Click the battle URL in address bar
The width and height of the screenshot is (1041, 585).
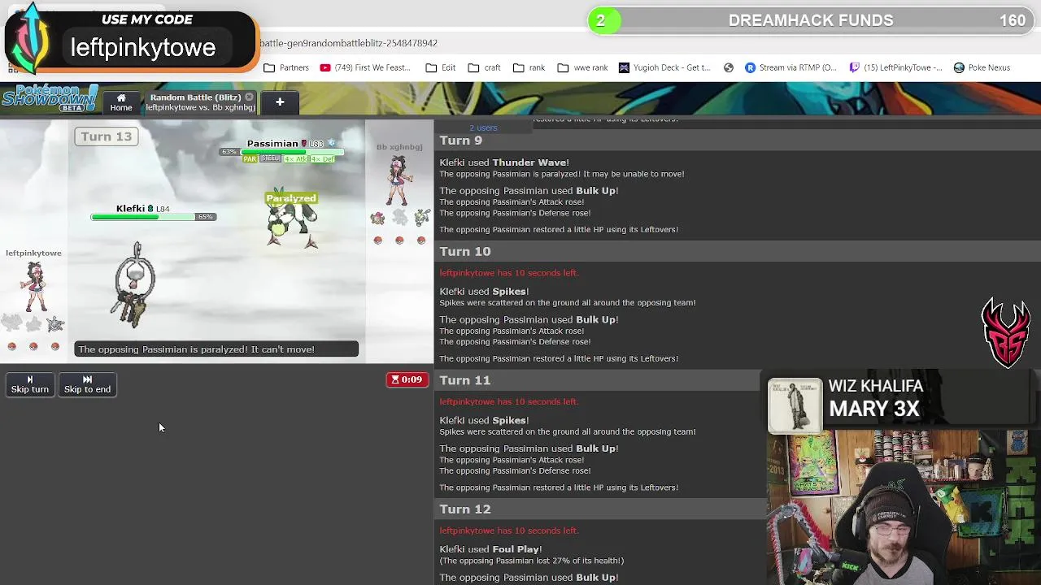coord(348,43)
